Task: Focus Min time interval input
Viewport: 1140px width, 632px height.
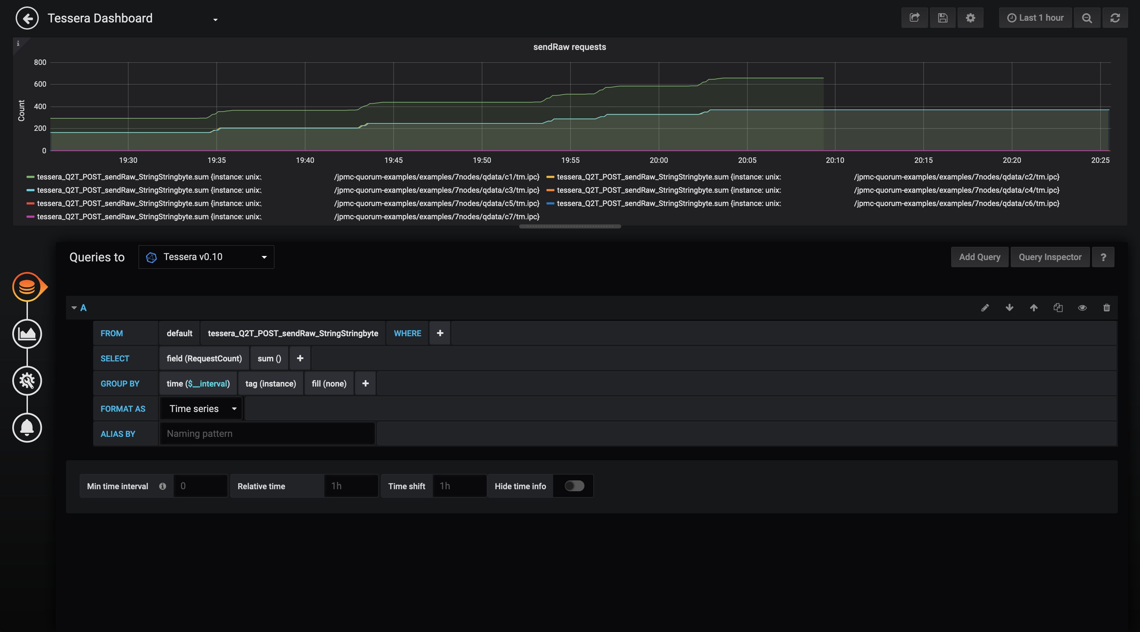Action: [200, 486]
